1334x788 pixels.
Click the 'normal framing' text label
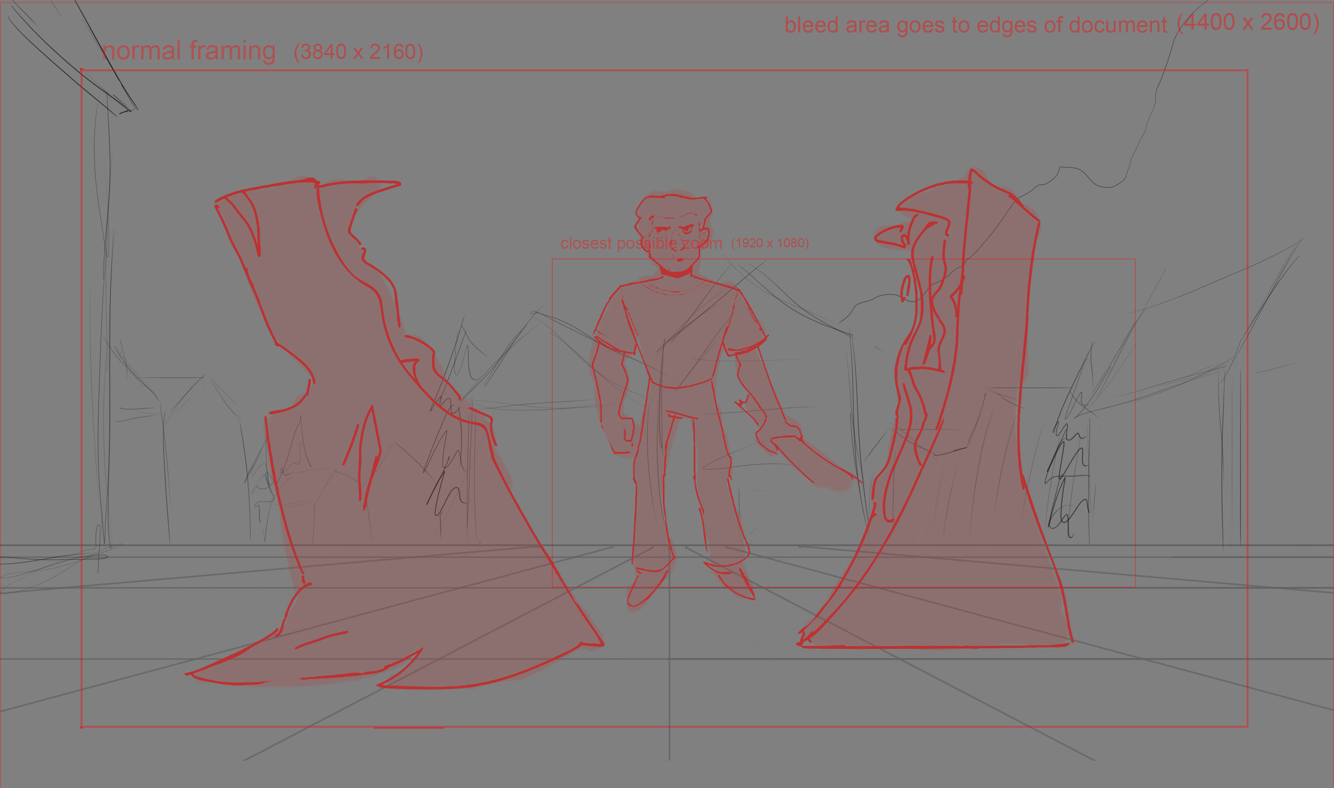pyautogui.click(x=189, y=51)
